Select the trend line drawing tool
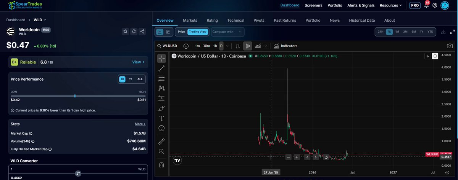This screenshot has height=180, width=458. click(x=161, y=68)
